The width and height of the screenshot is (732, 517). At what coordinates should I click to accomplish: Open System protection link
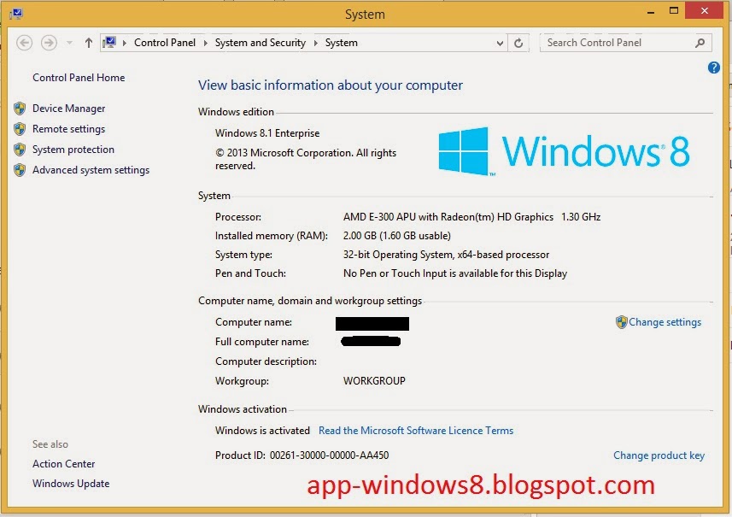(x=73, y=150)
